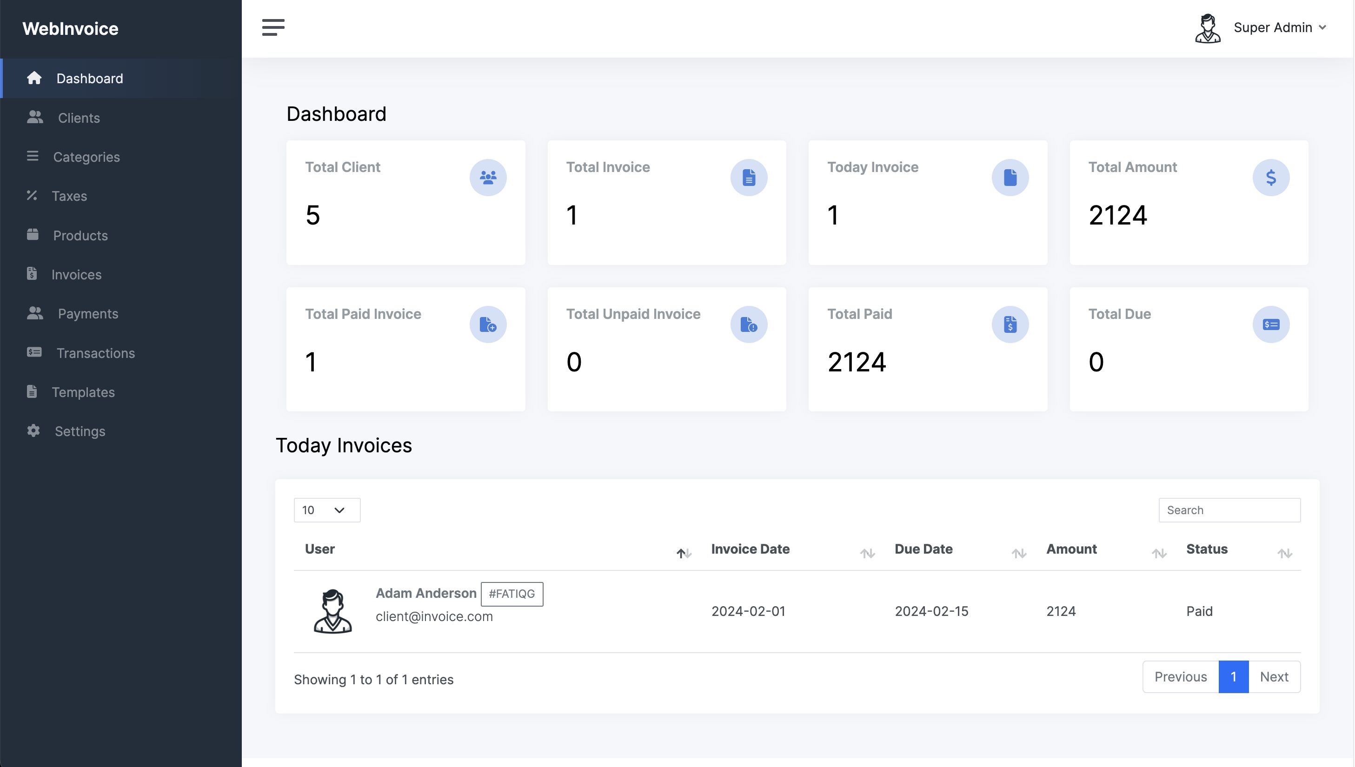Sort table by Invoice Date column
Image resolution: width=1355 pixels, height=767 pixels.
[867, 553]
